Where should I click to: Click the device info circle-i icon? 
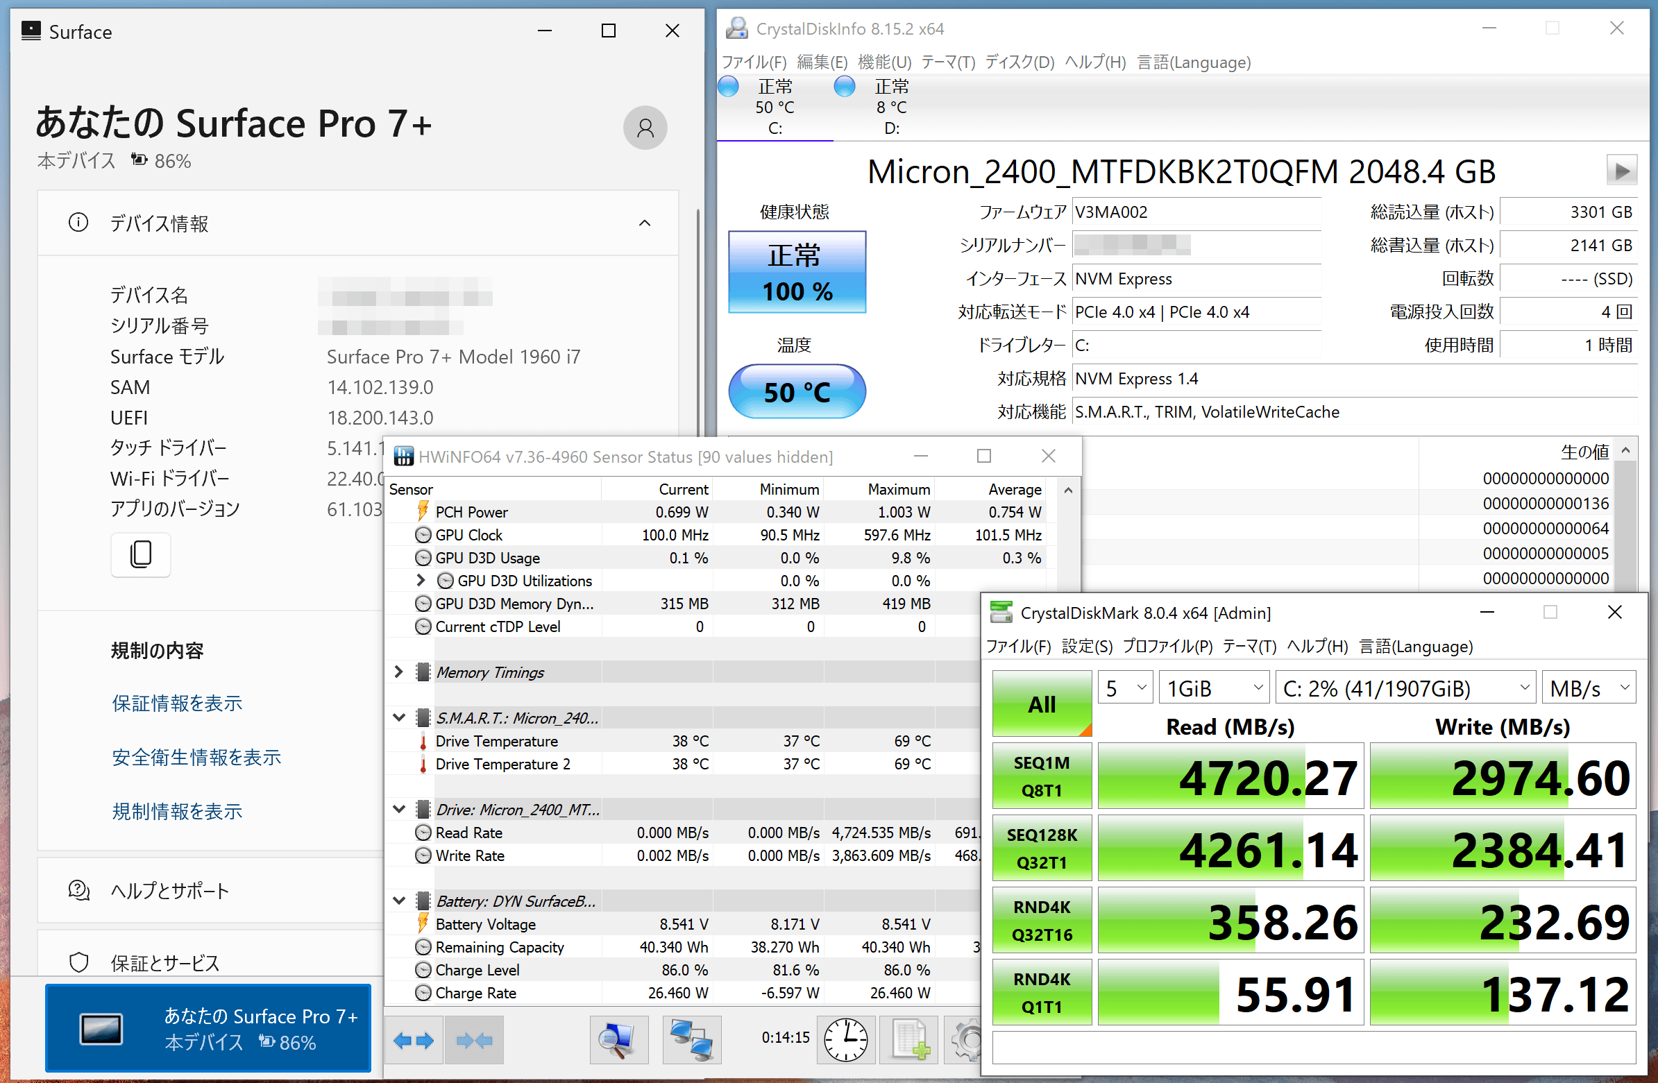point(78,223)
